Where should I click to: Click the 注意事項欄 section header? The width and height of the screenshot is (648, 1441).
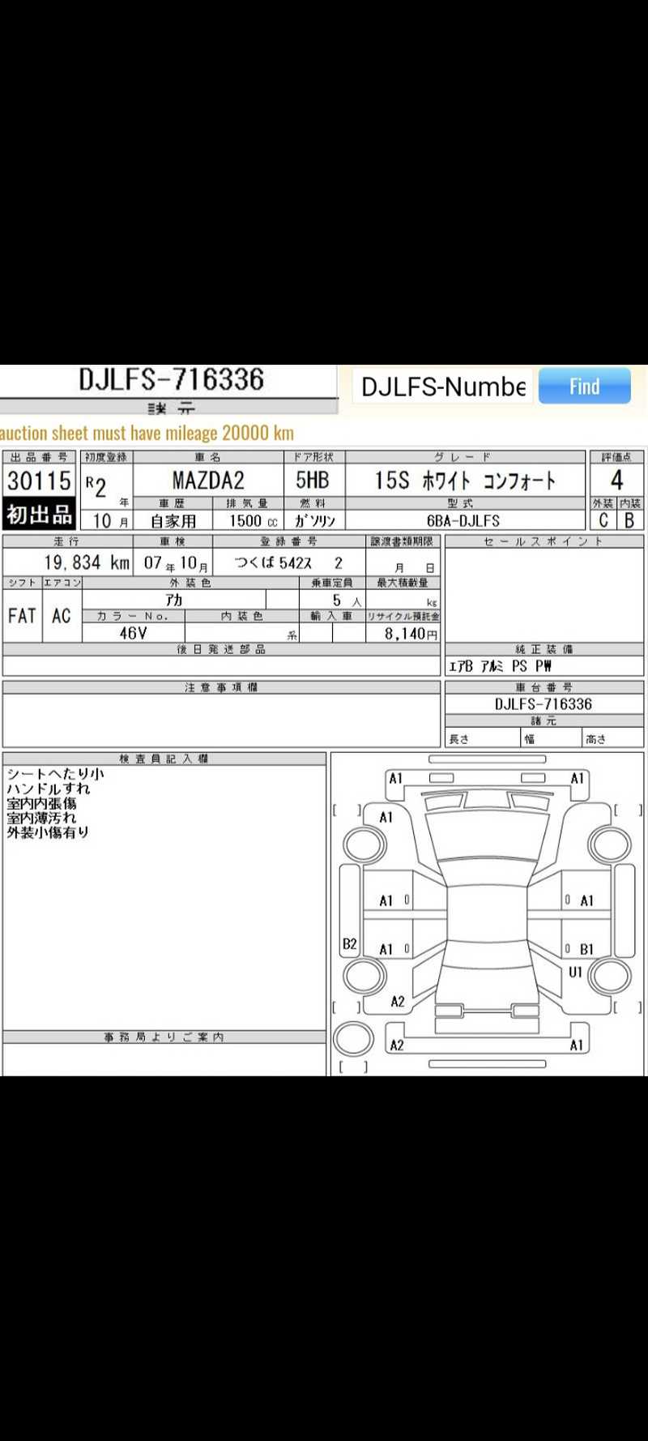(221, 687)
